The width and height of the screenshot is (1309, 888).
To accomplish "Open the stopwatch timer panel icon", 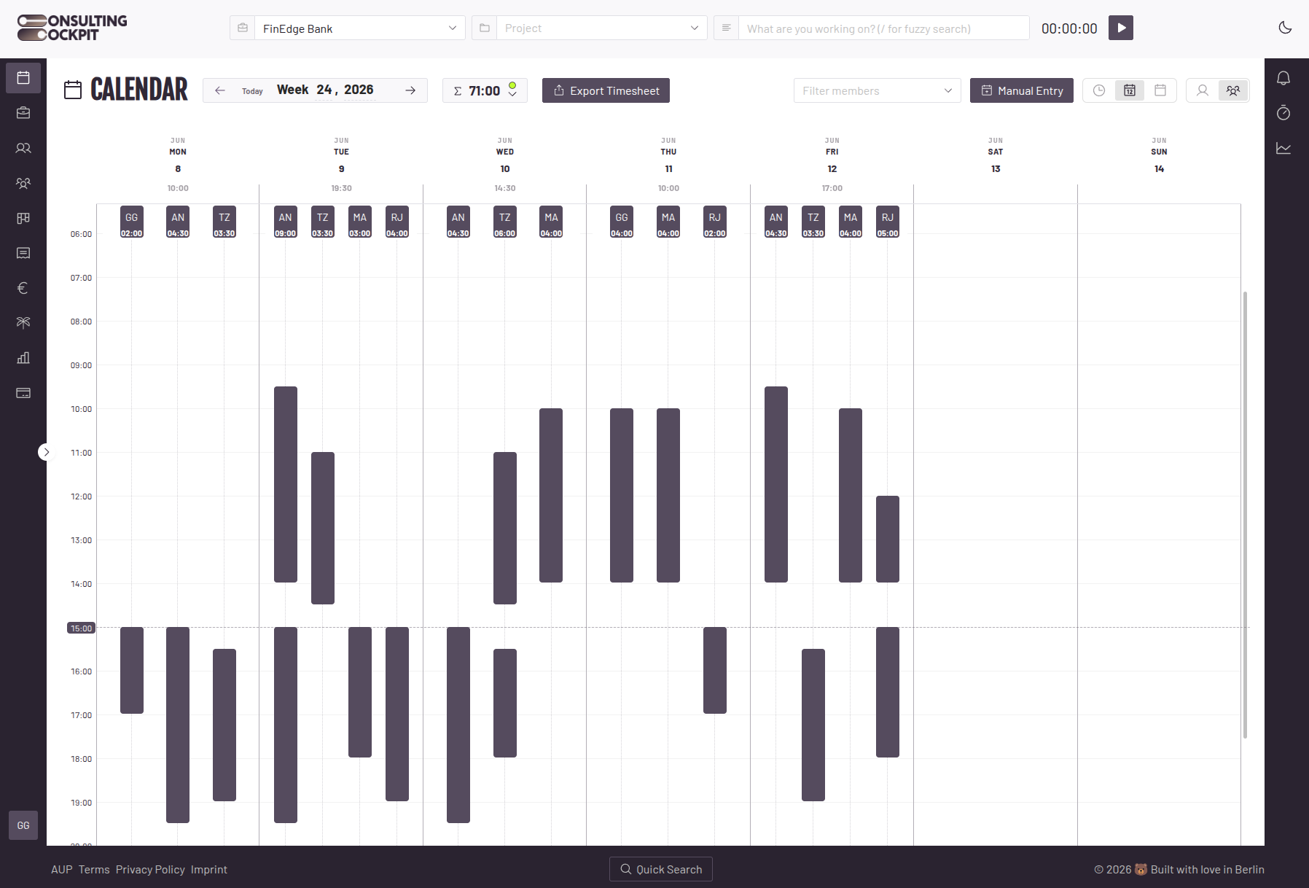I will [1283, 113].
